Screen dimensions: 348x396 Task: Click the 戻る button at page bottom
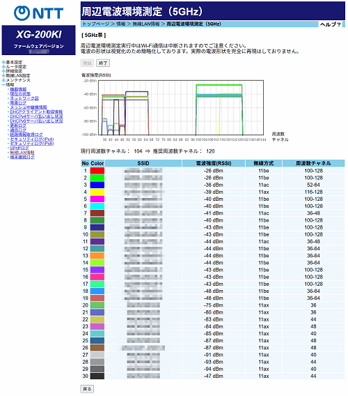pos(87,389)
